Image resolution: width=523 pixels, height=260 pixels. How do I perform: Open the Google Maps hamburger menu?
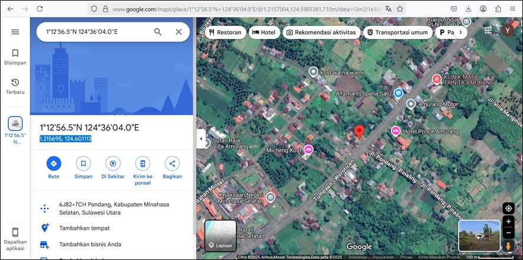pos(15,32)
